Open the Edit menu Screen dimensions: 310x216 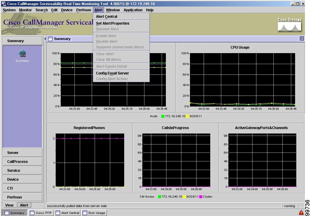point(54,10)
